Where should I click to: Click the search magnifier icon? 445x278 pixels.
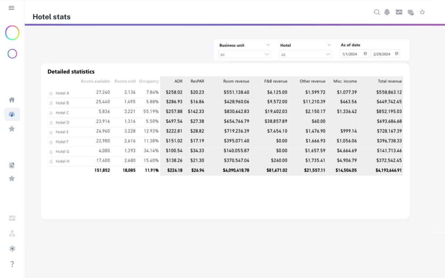[377, 12]
